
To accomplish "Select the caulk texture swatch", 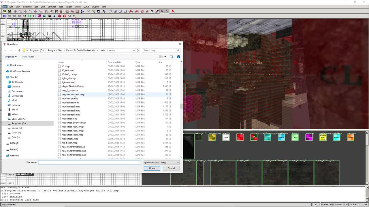I will [226, 137].
